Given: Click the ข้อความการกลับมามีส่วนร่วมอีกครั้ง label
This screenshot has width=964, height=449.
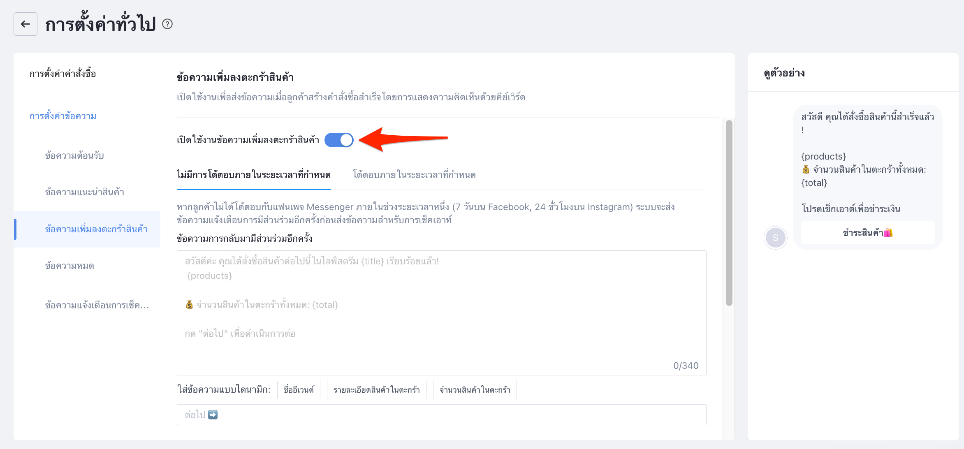Looking at the screenshot, I should tap(245, 238).
